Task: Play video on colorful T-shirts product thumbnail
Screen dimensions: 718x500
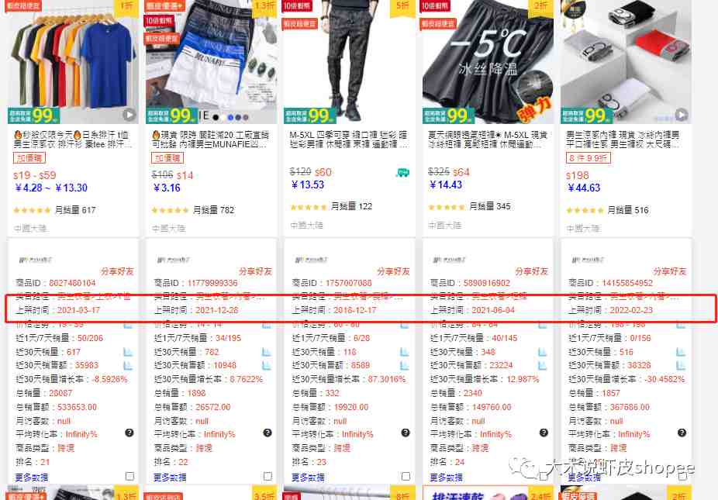Action: click(x=129, y=115)
